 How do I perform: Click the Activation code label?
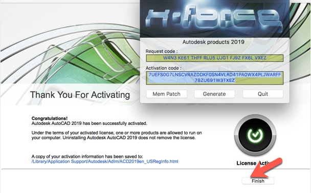click(164, 68)
